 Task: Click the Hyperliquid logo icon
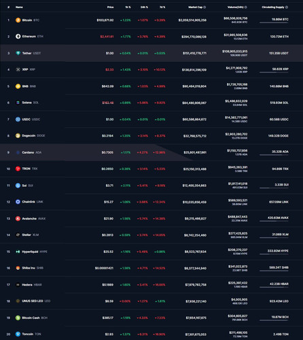pos(18,252)
